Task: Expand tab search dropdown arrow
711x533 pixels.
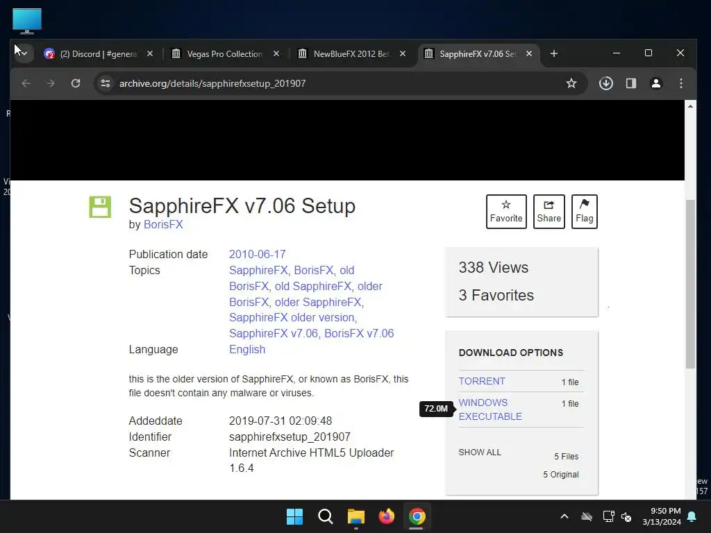Action: tap(24, 53)
